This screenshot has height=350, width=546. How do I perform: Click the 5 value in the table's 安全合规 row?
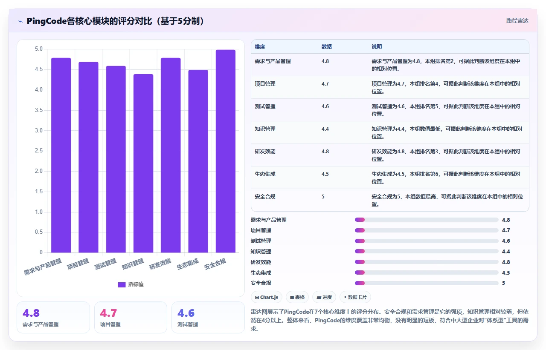pyautogui.click(x=323, y=197)
